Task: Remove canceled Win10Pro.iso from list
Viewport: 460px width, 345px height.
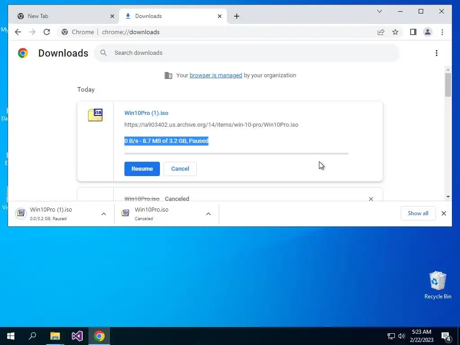Action: [371, 199]
